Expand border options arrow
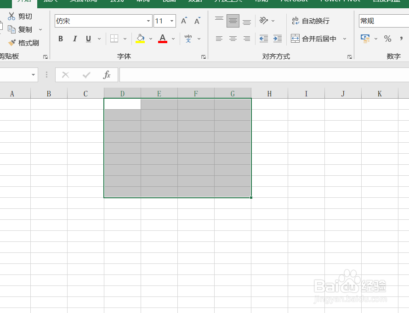The width and height of the screenshot is (409, 313). 125,39
